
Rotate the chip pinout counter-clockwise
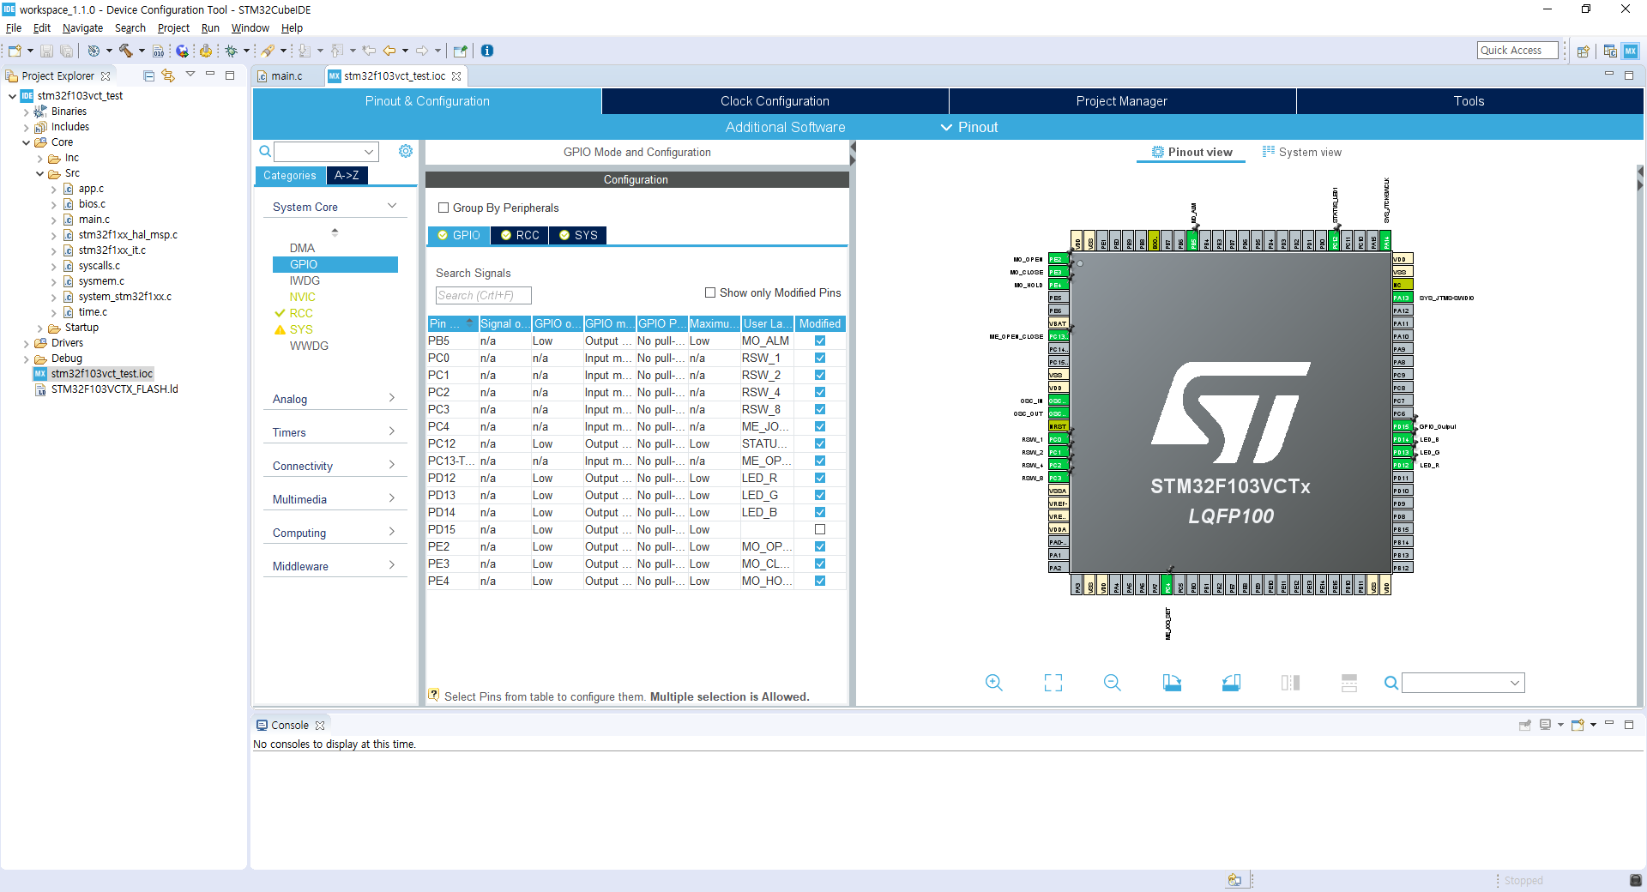click(1231, 683)
